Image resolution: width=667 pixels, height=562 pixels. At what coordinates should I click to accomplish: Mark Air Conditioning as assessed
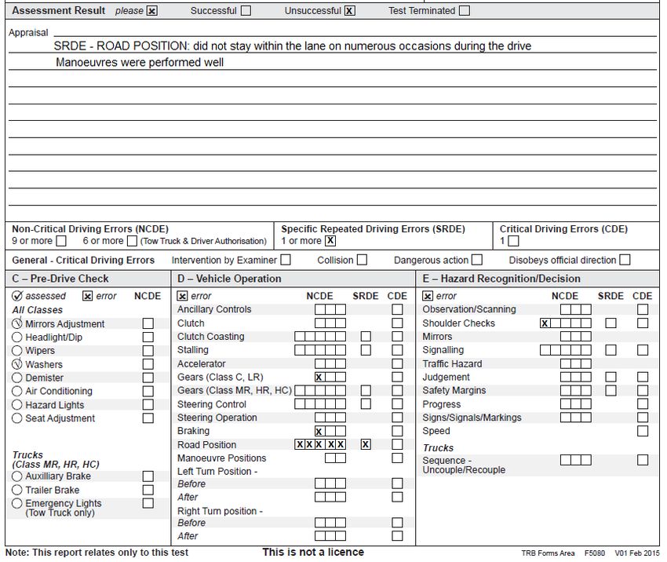pyautogui.click(x=17, y=391)
